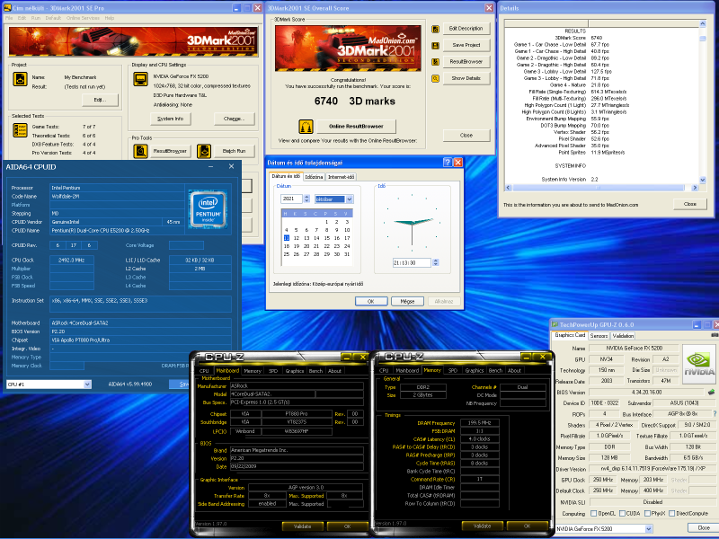The image size is (719, 539).
Task: Open the Help menu in 3DMark2001
Action: [109, 18]
